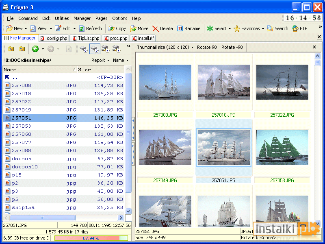Click the greyed Forward arrow icon
This screenshot has width=325, height=244.
point(51,49)
